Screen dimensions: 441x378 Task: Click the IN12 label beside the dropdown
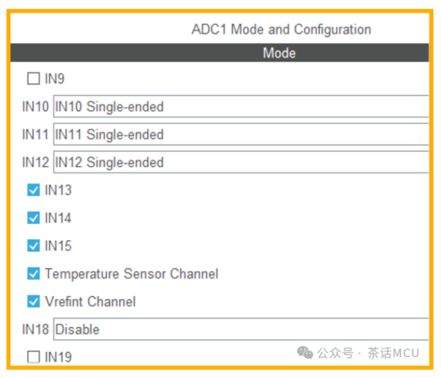tap(35, 162)
